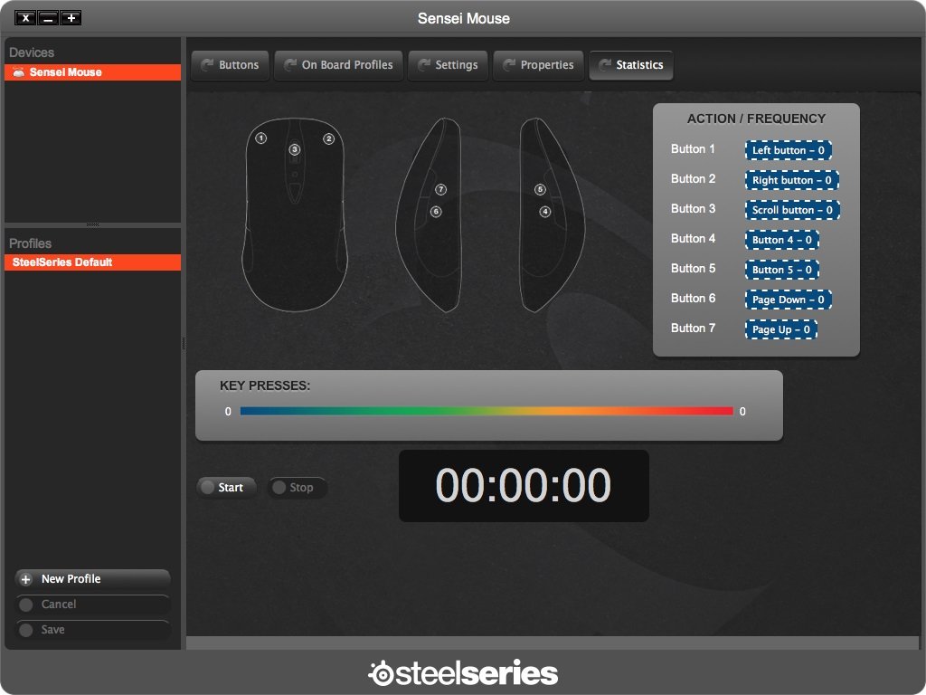Select Sensei Mouse in Devices list

point(92,72)
